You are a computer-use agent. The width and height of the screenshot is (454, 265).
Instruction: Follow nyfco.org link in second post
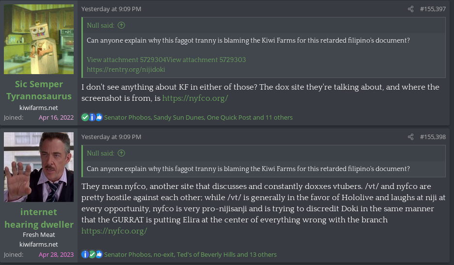pyautogui.click(x=114, y=231)
